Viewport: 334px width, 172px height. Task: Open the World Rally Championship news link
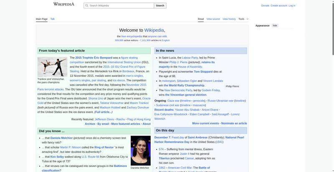[x=184, y=86]
